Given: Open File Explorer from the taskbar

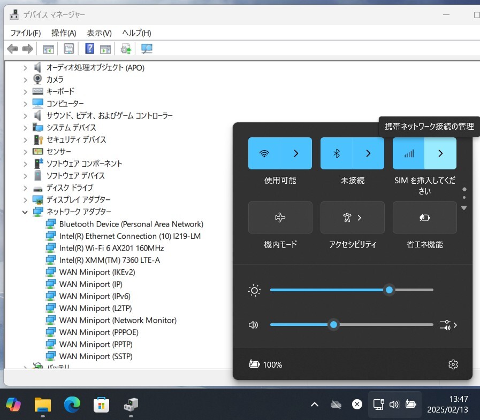Looking at the screenshot, I should point(43,405).
